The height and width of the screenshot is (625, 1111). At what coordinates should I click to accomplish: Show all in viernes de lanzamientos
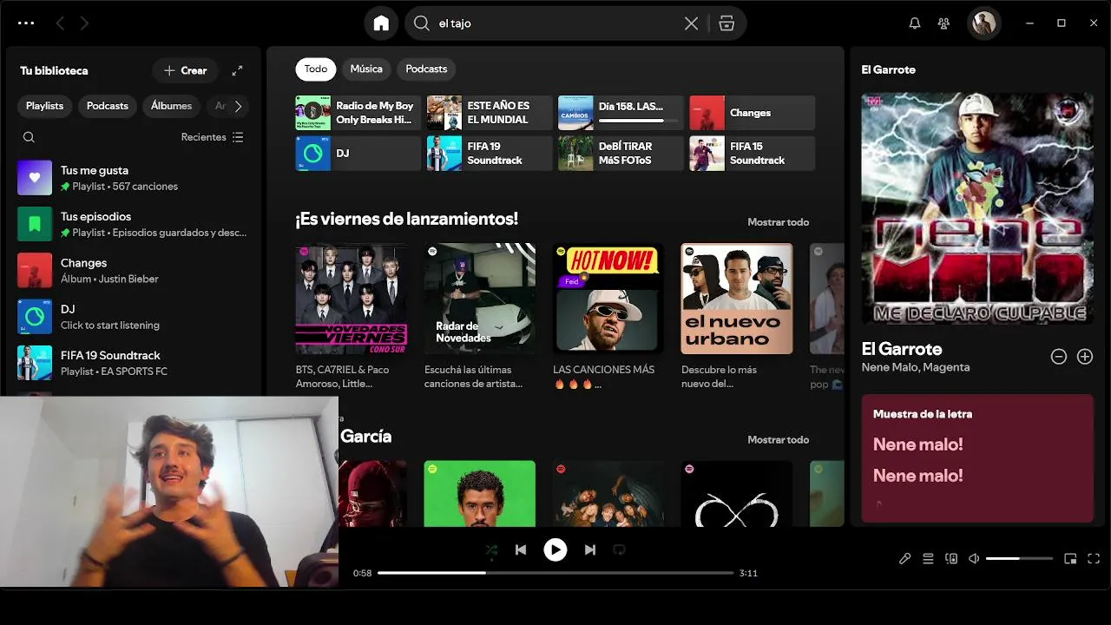click(778, 222)
